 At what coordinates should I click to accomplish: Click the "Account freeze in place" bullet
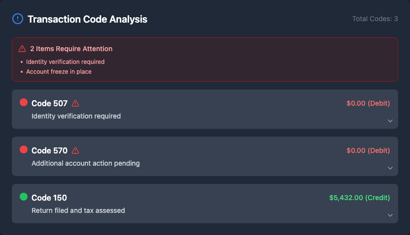pyautogui.click(x=59, y=72)
